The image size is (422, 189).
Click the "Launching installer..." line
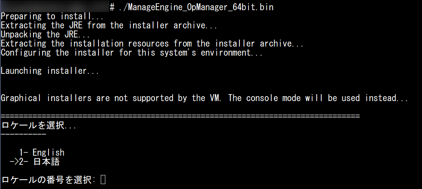click(50, 71)
